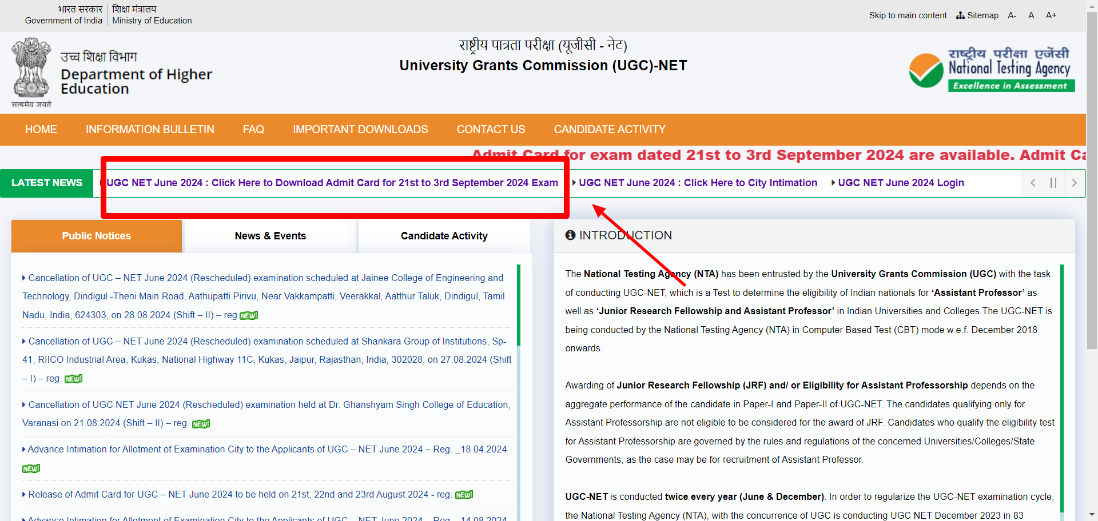Click the Government of India emblem
The image size is (1098, 521).
[x=31, y=73]
